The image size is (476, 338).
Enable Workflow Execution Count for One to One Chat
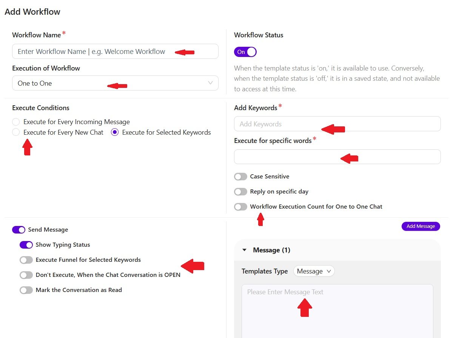tap(240, 207)
